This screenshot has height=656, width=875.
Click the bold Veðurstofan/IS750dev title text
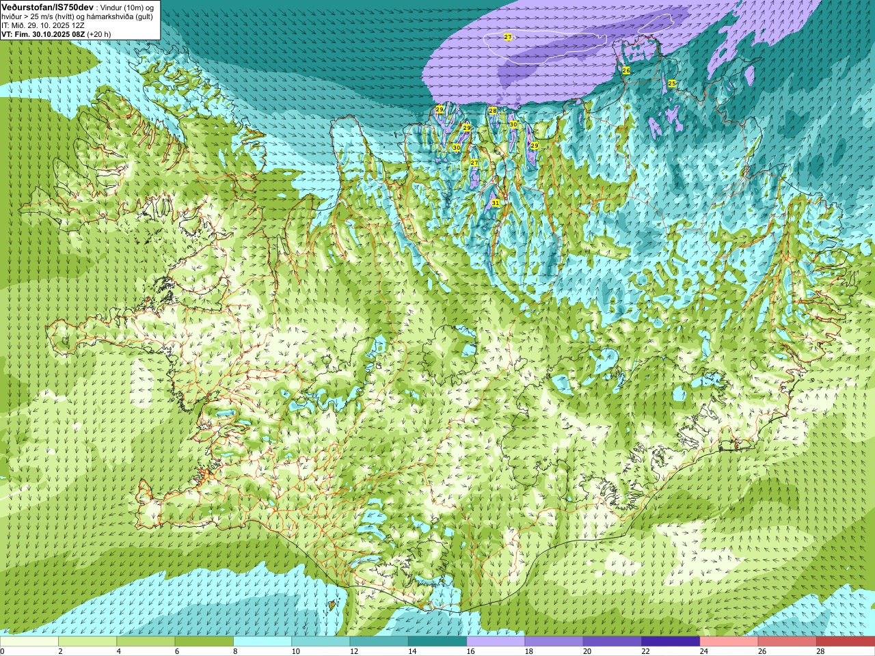coord(47,6)
